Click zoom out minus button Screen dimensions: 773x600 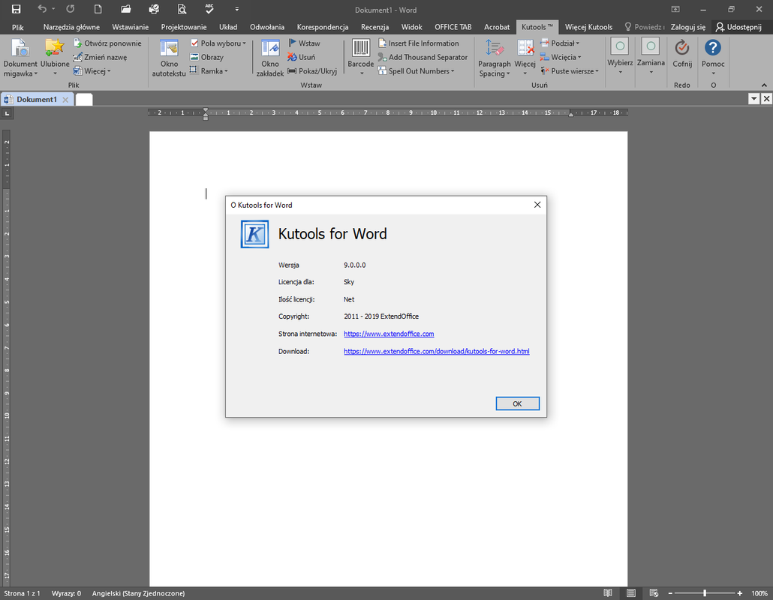tap(670, 593)
